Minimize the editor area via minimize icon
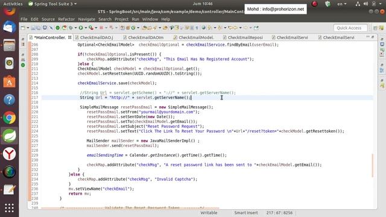The width and height of the screenshot is (386, 217). [x=368, y=37]
